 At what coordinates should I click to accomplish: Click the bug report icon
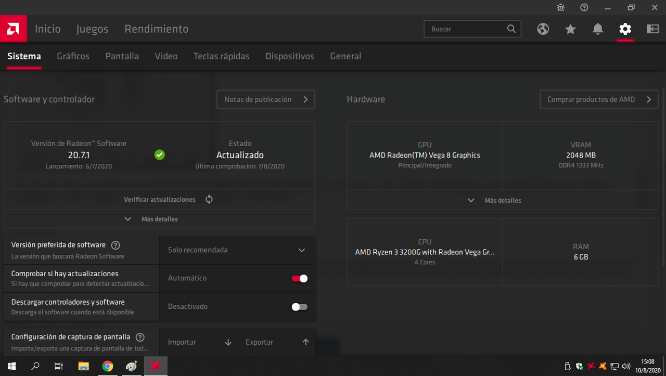pos(560,7)
